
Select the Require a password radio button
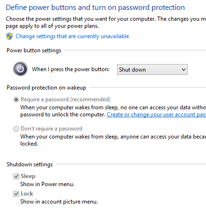click(x=16, y=99)
